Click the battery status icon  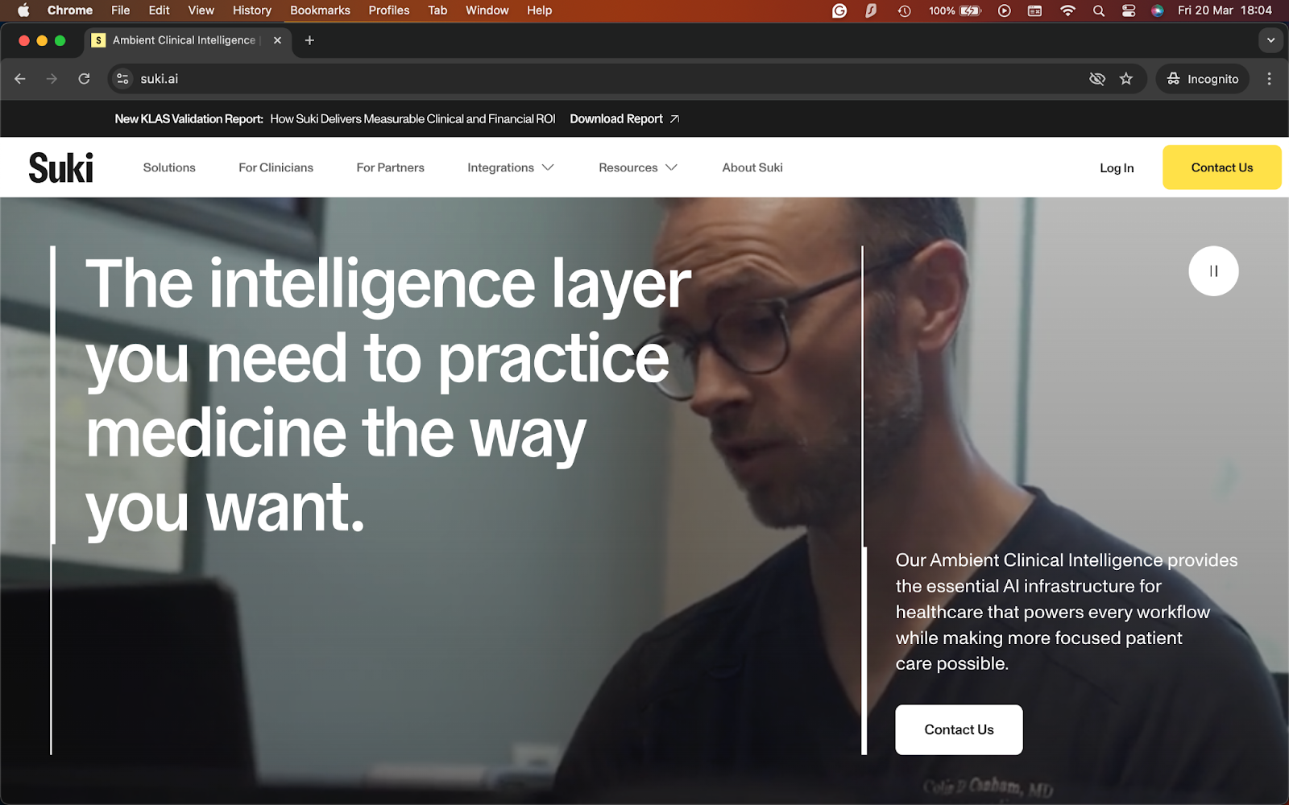coord(971,10)
